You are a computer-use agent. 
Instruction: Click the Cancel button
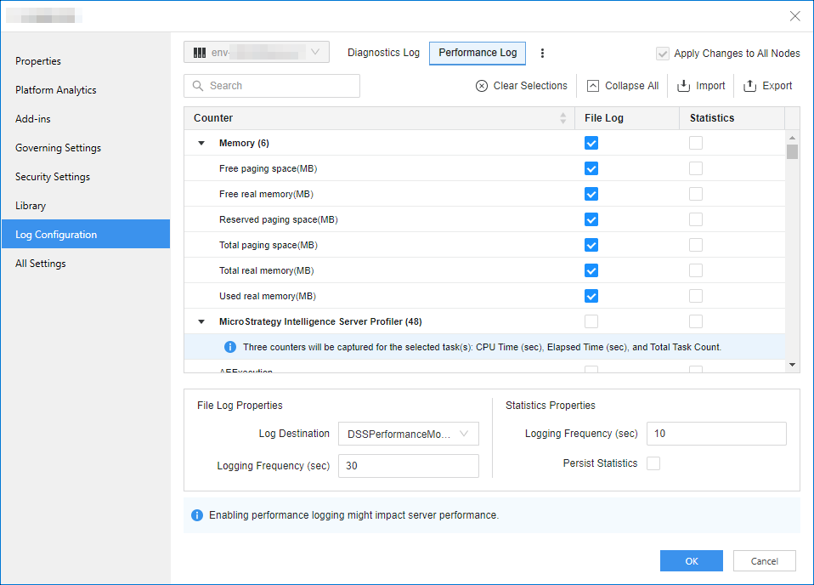pyautogui.click(x=764, y=561)
